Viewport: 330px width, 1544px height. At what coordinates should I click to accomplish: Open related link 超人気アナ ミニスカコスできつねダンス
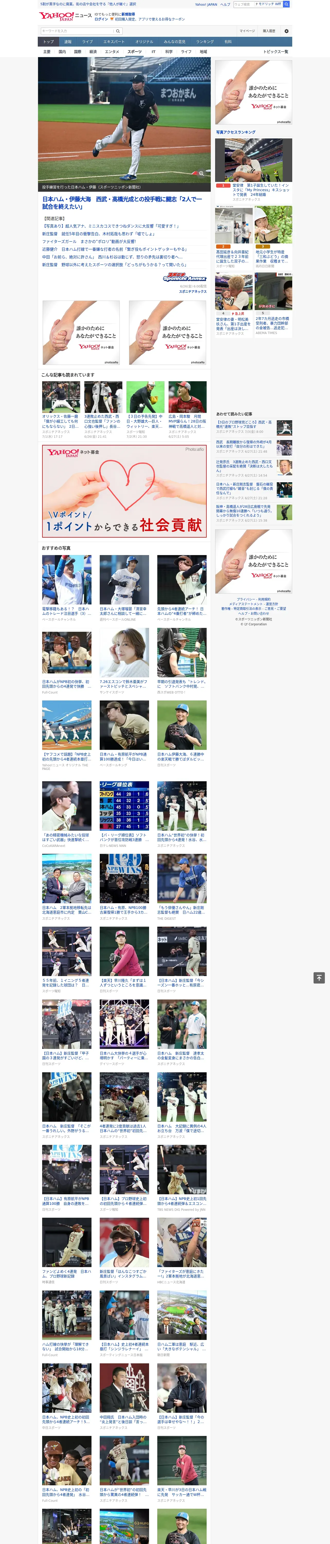pyautogui.click(x=111, y=226)
